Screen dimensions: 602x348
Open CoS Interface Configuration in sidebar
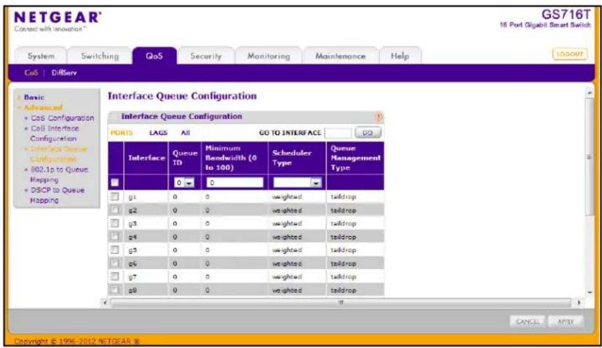(x=55, y=133)
